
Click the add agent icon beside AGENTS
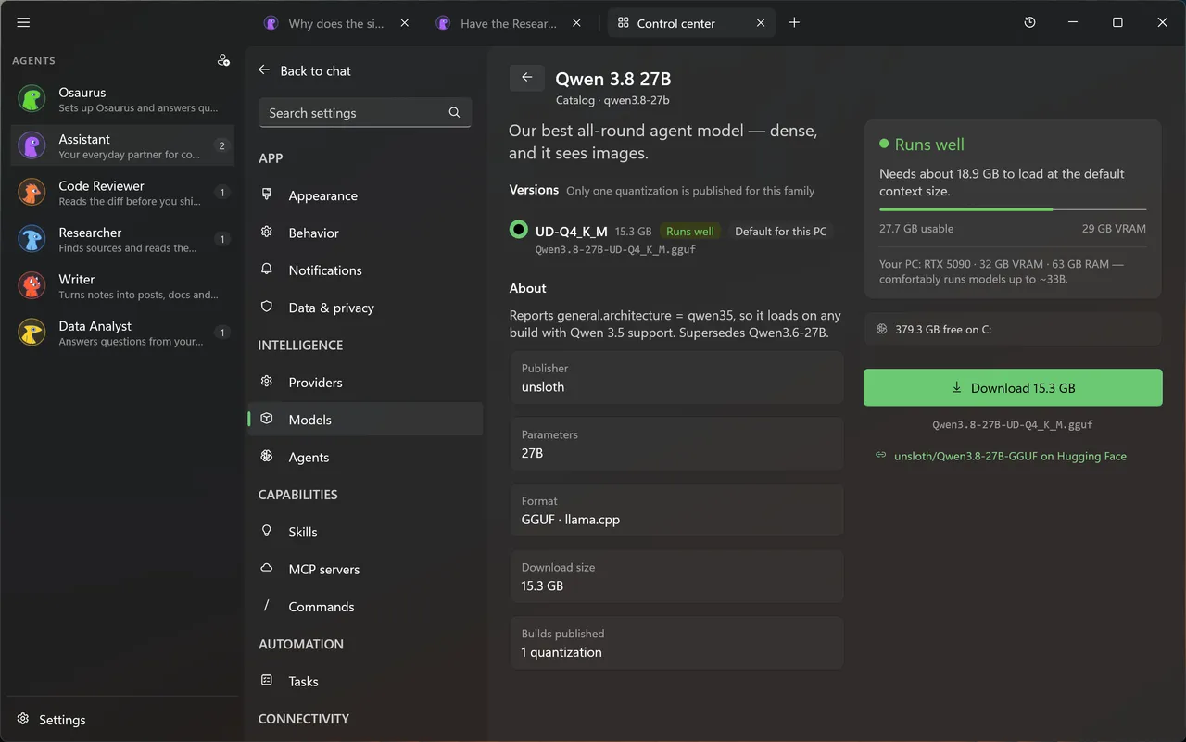(223, 60)
